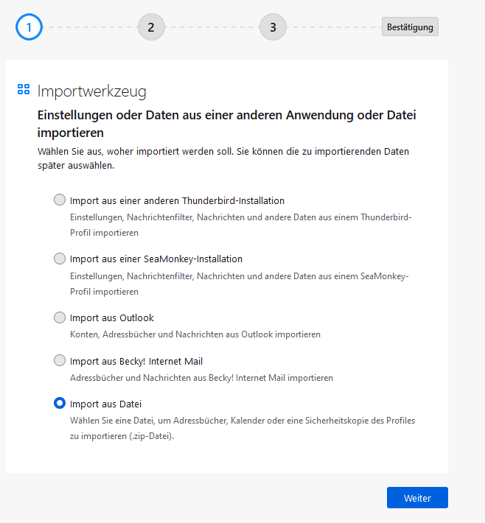Viewport: 485px width, 523px height.
Task: Click the Outlook description about Konten and Adressbücher
Action: (x=195, y=334)
